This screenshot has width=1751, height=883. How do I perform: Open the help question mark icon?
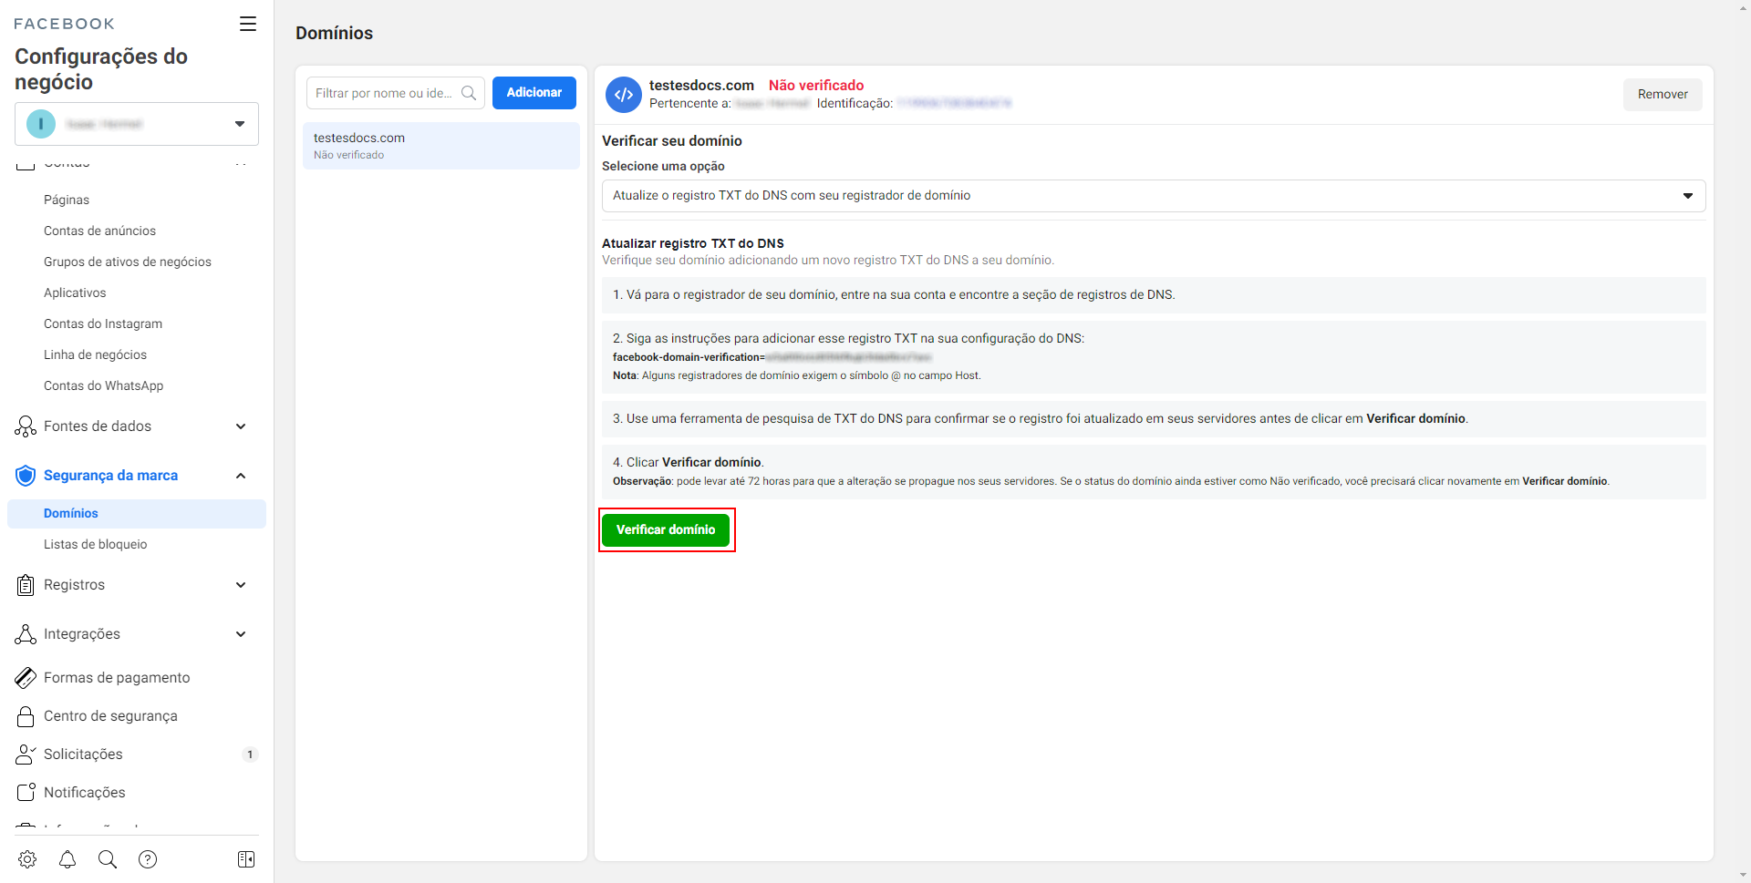(x=148, y=859)
